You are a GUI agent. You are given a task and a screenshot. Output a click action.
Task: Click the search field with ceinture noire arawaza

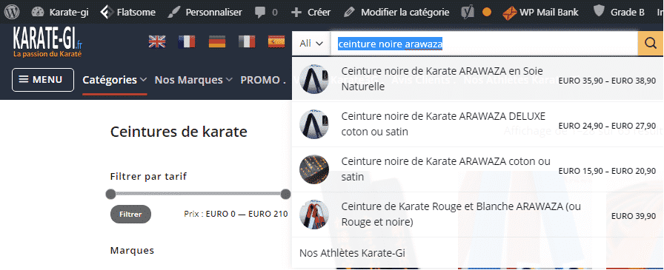484,44
